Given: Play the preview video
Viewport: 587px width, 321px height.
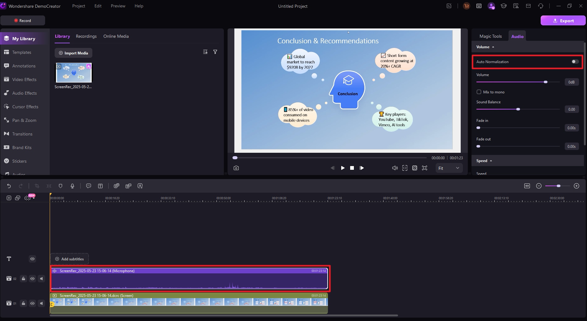Looking at the screenshot, I should (343, 168).
